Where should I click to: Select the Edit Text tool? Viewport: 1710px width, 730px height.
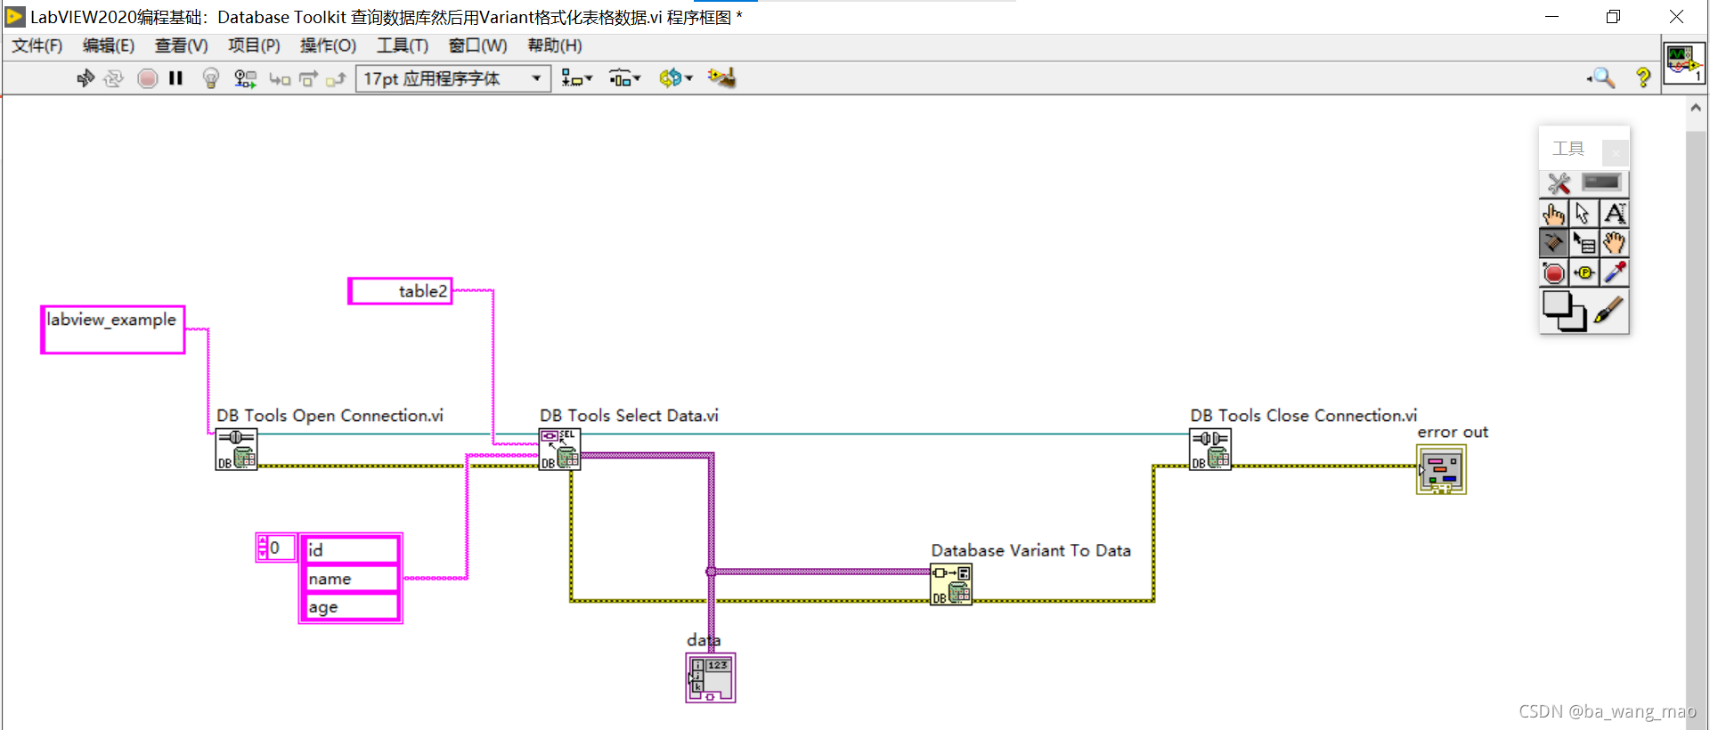coord(1614,214)
